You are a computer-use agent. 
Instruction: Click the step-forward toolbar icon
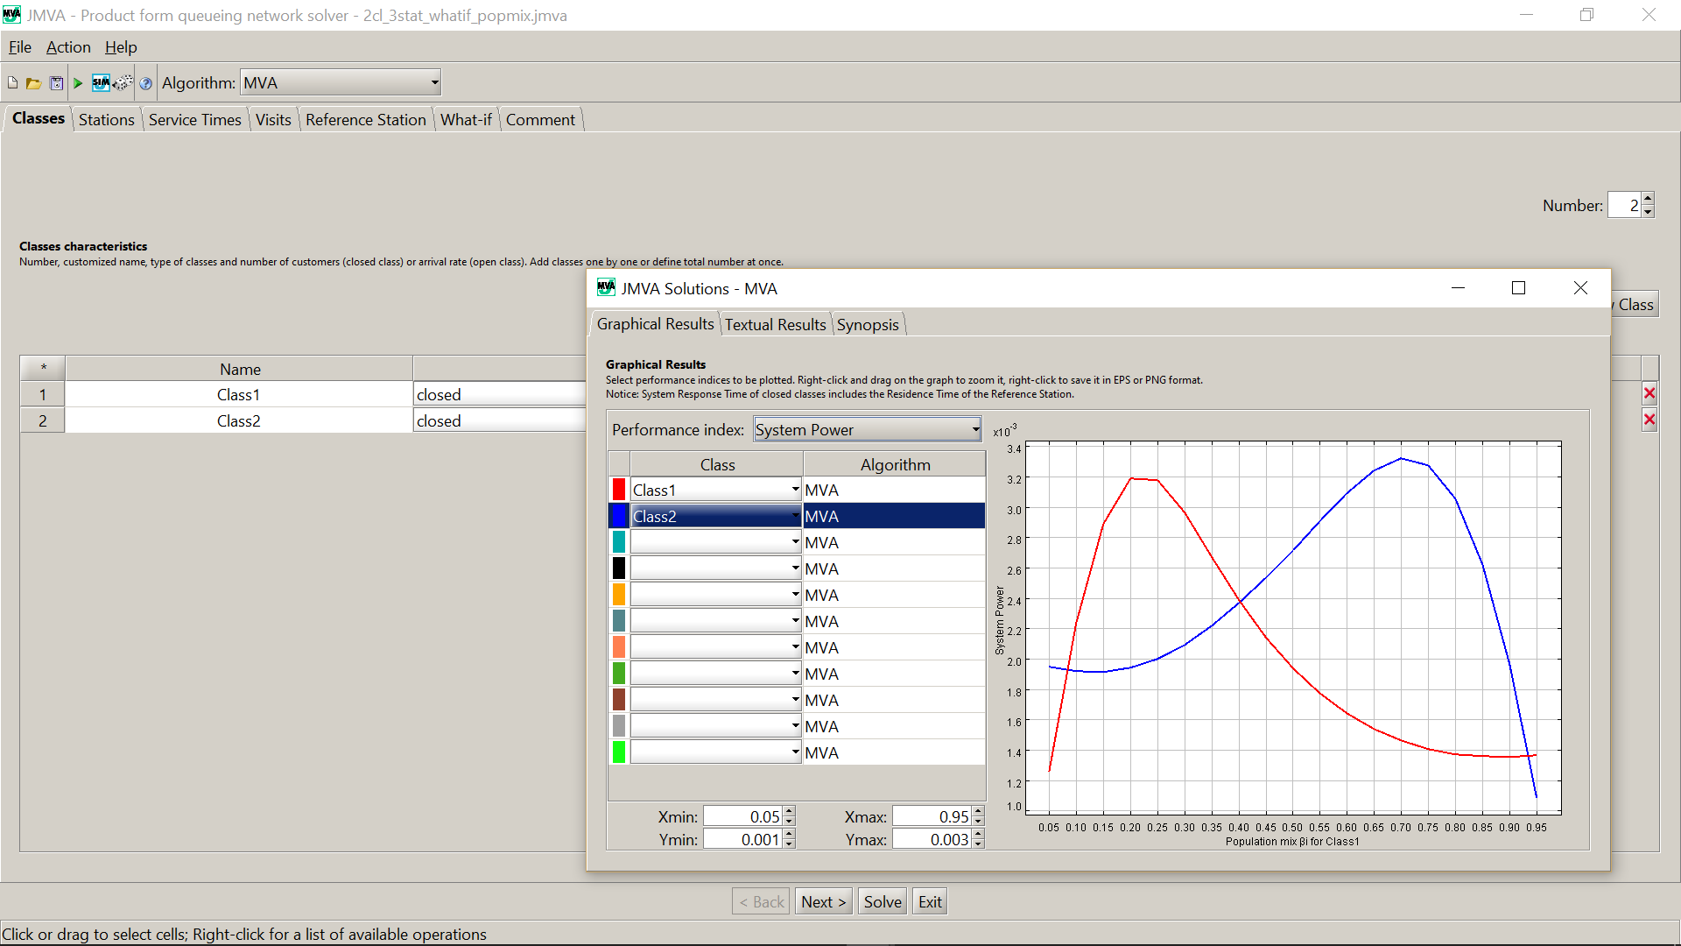tap(79, 82)
